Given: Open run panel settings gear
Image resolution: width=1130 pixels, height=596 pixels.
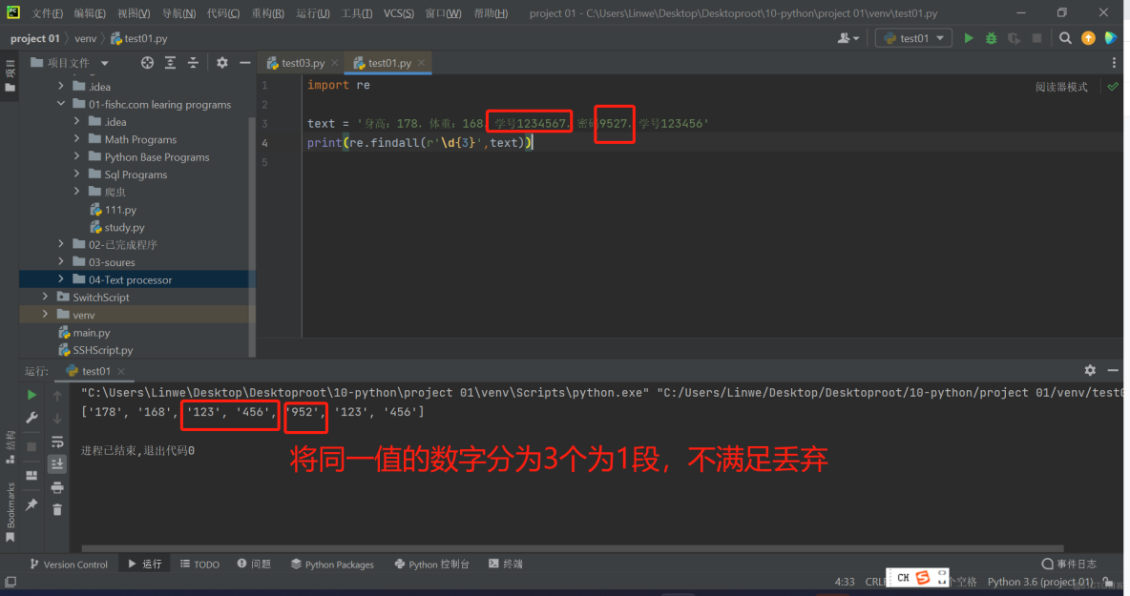Looking at the screenshot, I should pos(1090,370).
